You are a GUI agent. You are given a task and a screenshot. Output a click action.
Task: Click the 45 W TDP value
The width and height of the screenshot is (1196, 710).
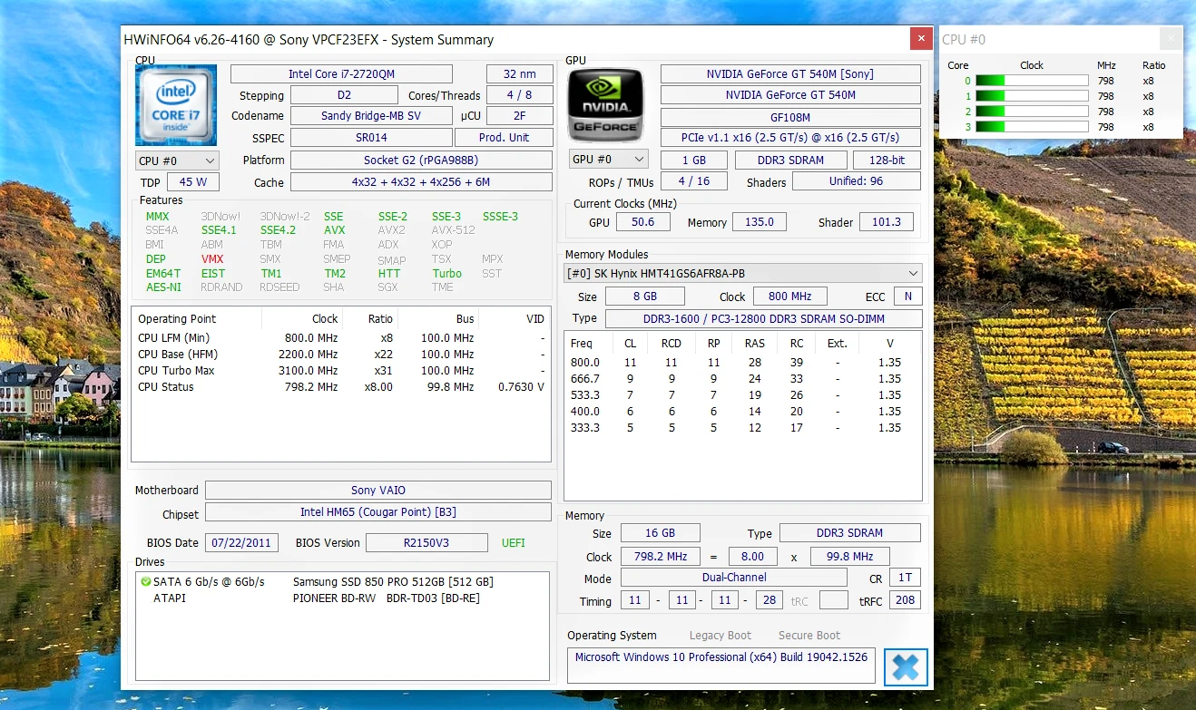coord(193,182)
